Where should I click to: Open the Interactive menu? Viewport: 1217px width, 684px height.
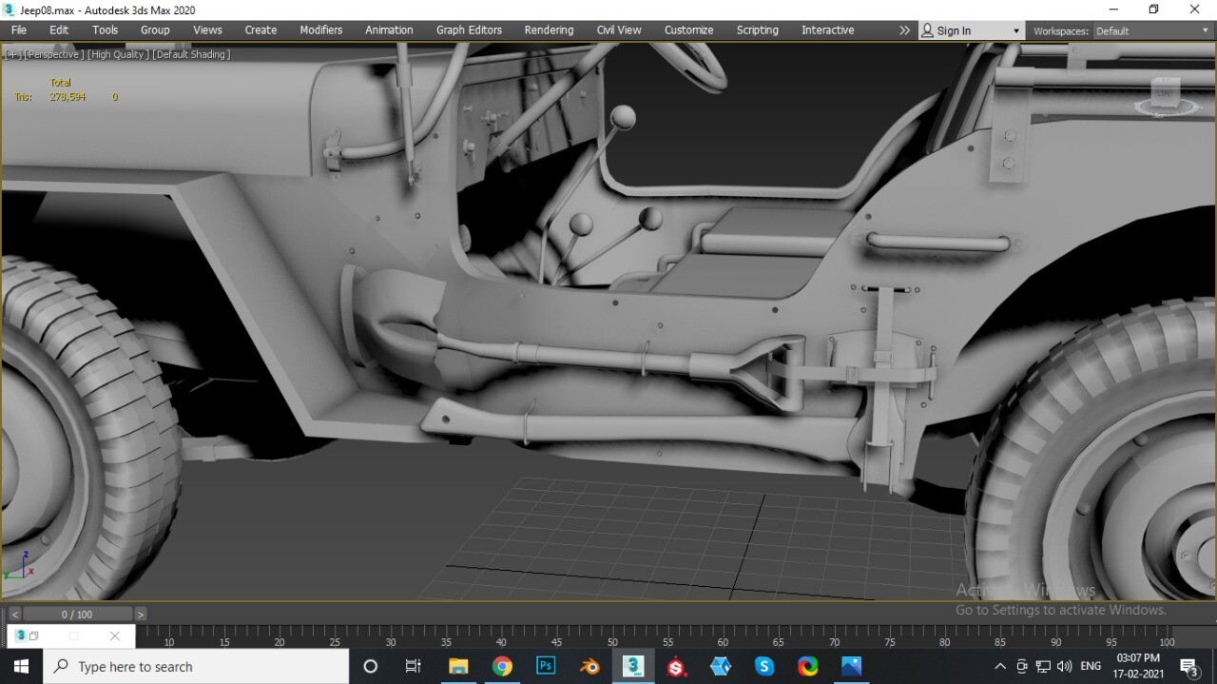point(827,30)
